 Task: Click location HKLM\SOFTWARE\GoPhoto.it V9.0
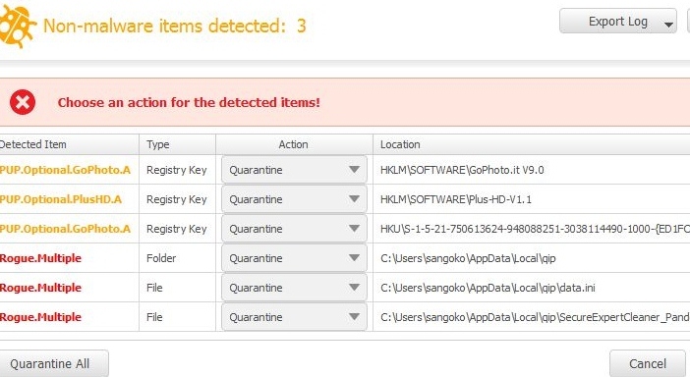coord(462,170)
